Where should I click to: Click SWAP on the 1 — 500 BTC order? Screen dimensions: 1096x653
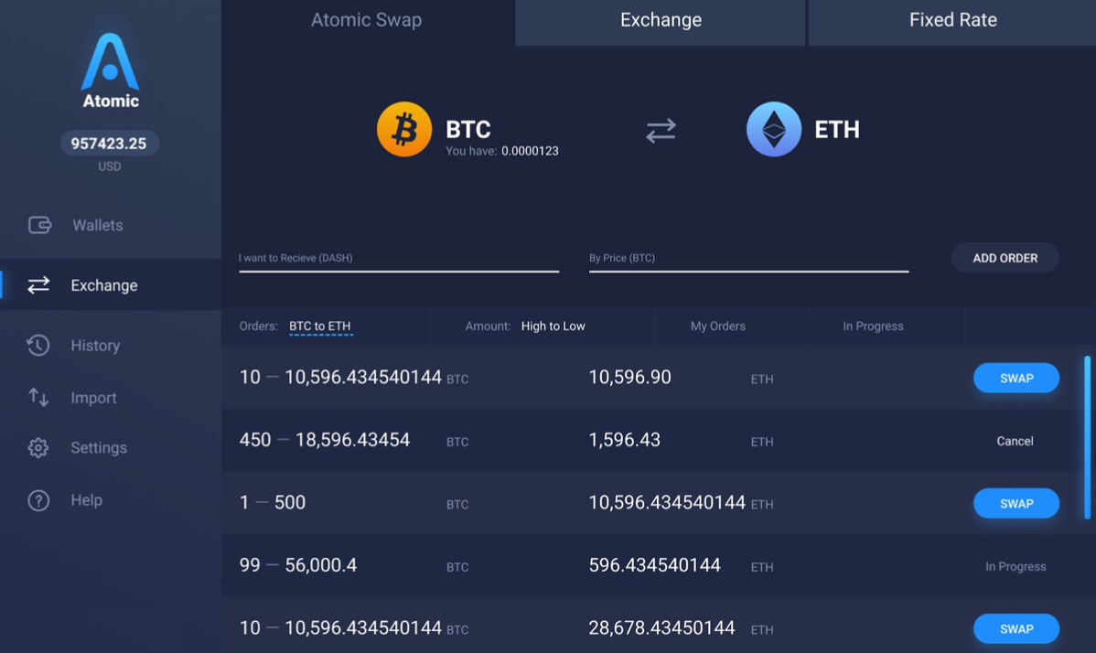[x=1016, y=504]
